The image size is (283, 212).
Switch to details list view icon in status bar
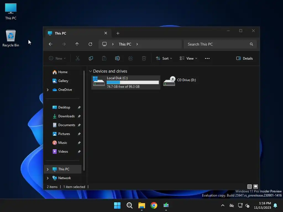pos(250,187)
